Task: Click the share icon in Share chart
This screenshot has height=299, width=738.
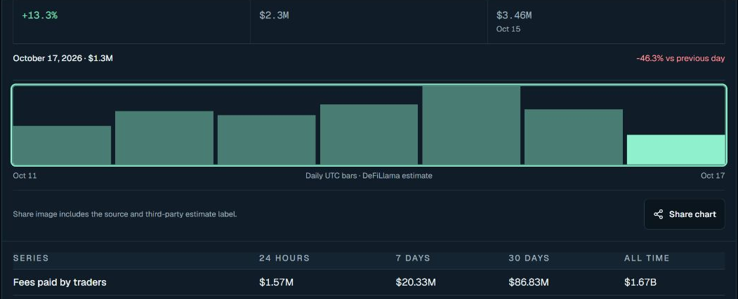Action: [x=659, y=214]
